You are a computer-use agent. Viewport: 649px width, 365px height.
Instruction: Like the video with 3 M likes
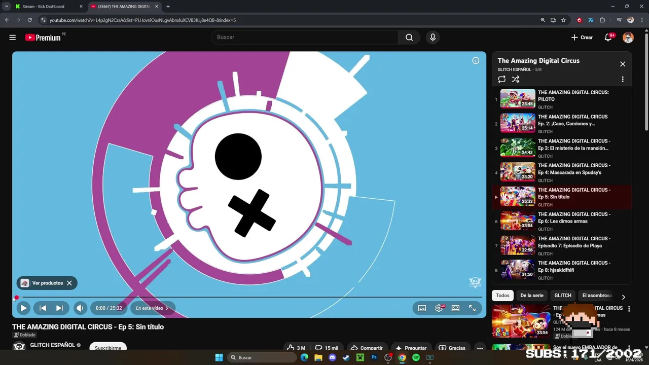[x=296, y=348]
